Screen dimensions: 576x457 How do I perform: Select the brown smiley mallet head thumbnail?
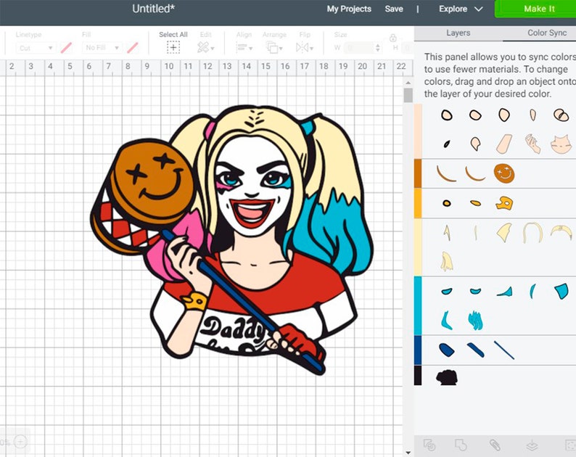[504, 173]
